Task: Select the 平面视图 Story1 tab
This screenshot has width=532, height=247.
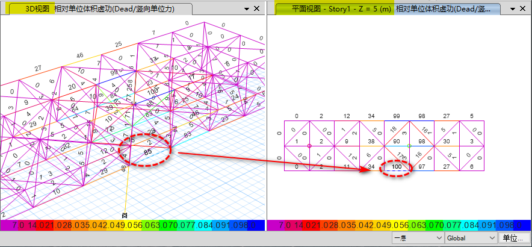Action: click(386, 9)
